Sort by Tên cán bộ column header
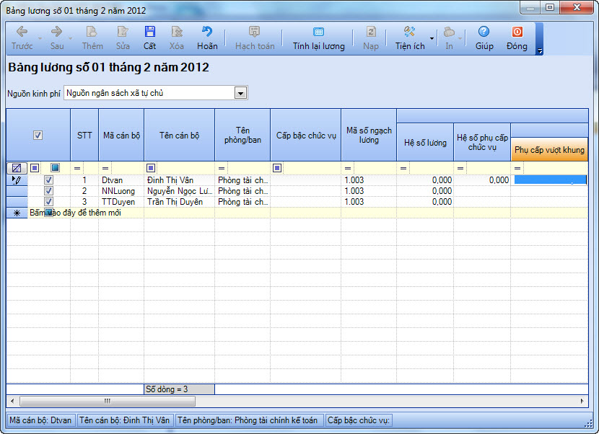The width and height of the screenshot is (599, 434). coord(179,135)
